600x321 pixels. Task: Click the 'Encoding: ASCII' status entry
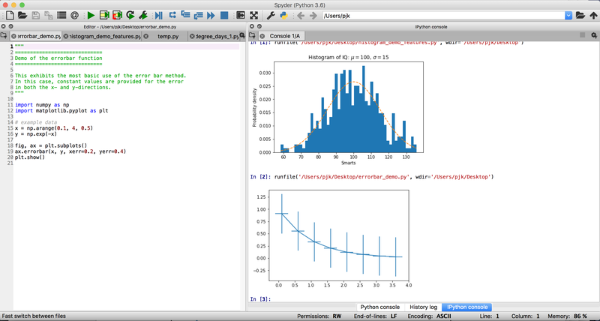430,316
